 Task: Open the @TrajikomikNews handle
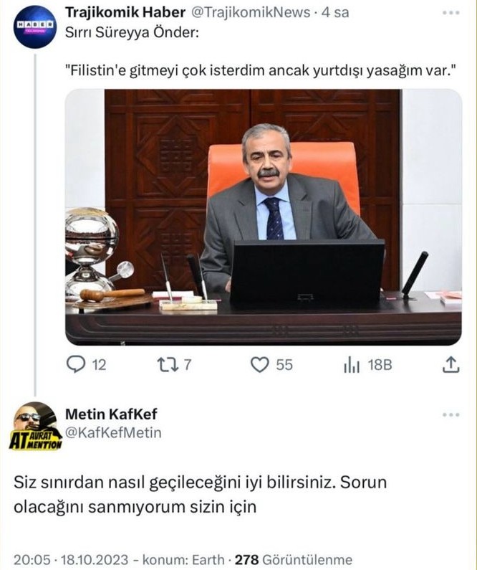click(x=251, y=13)
